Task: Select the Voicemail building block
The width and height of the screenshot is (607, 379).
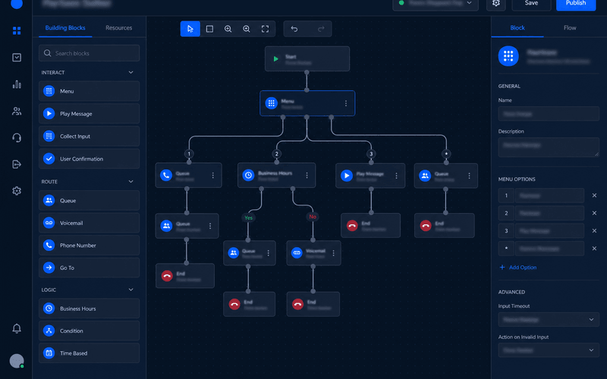Action: [x=89, y=223]
